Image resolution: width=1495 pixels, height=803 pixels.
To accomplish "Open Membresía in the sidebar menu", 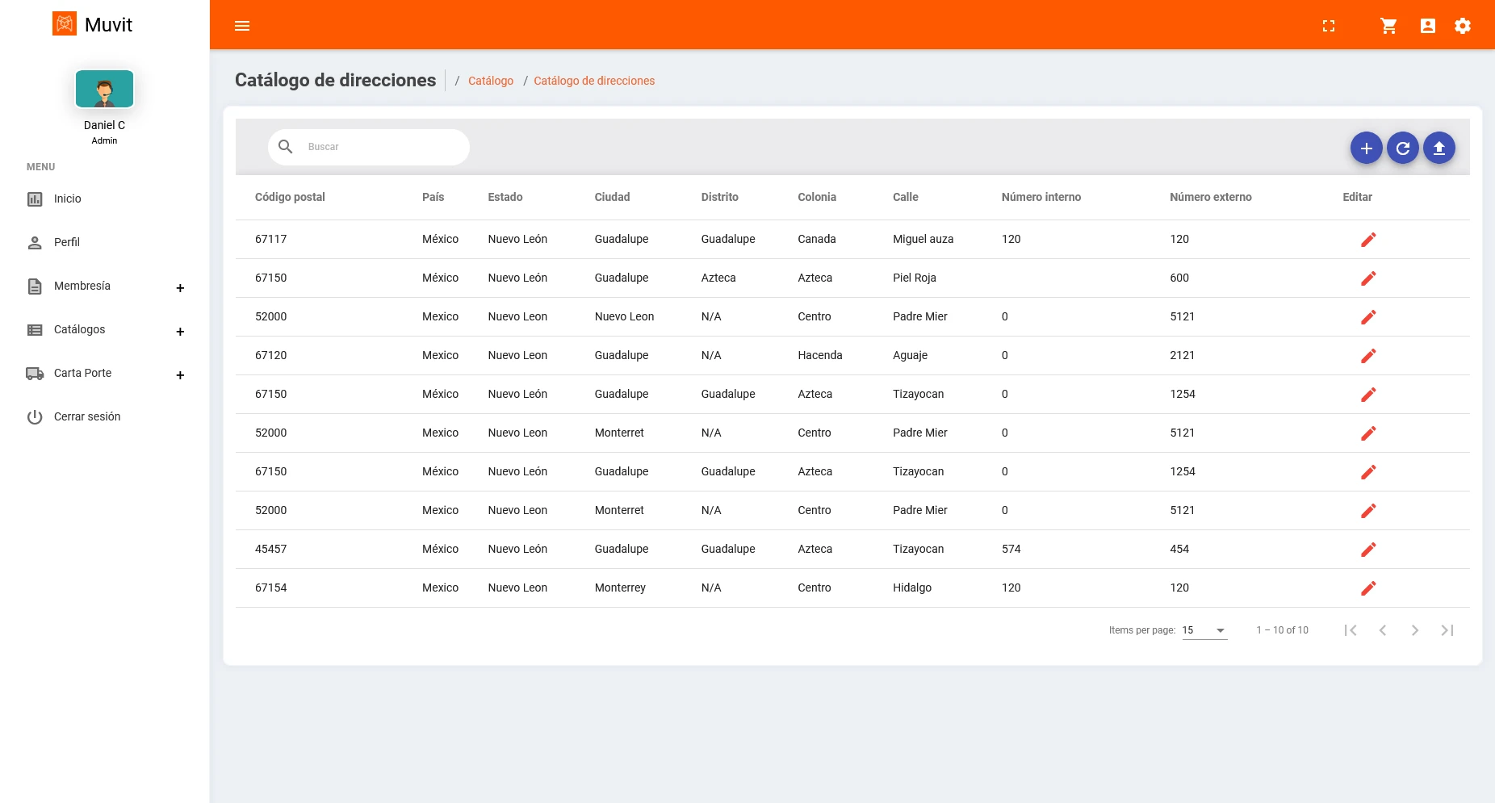I will (82, 286).
